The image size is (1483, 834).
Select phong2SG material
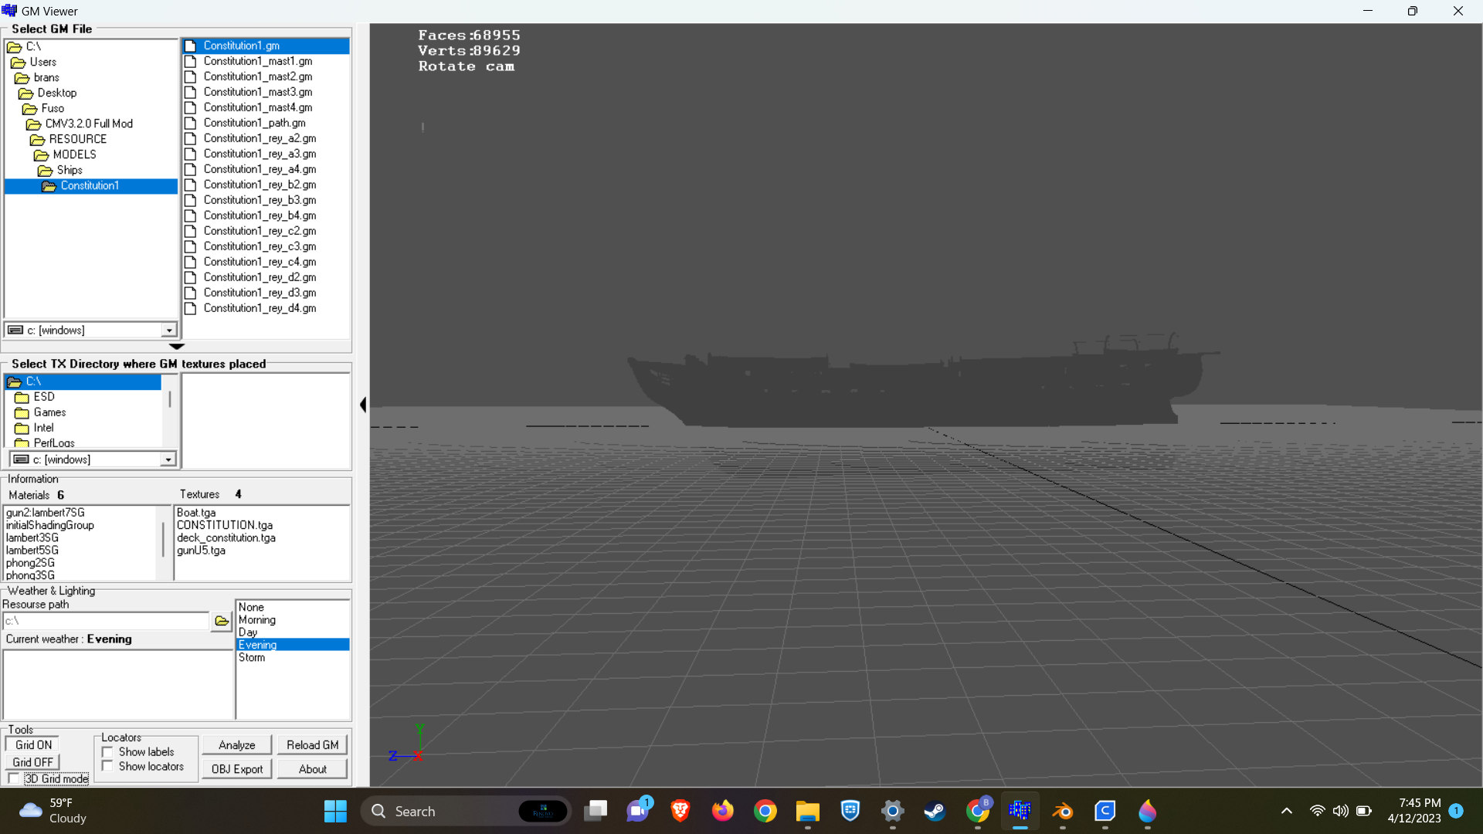(x=31, y=563)
